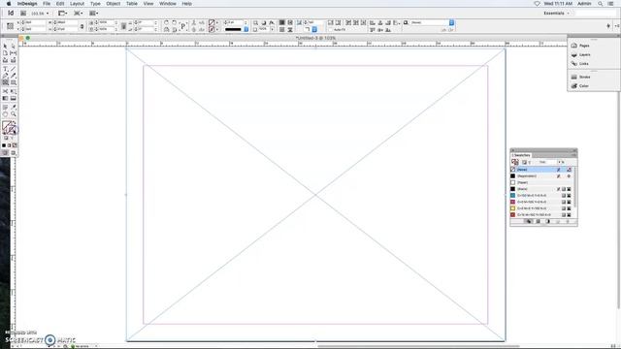Open the fill color dropdown arrow
Screen dimensions: 621x349
217,23
